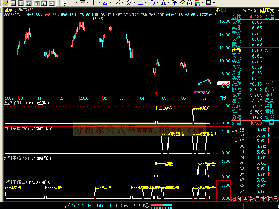
Task: Select the arrow pointer tool
Action: [x=64, y=3]
